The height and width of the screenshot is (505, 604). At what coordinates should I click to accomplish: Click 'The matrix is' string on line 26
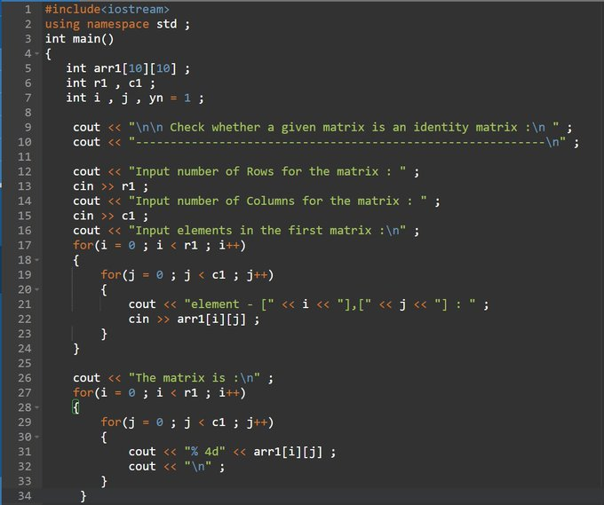coord(195,378)
